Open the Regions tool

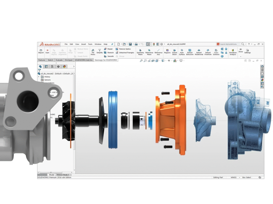[x=167, y=51]
